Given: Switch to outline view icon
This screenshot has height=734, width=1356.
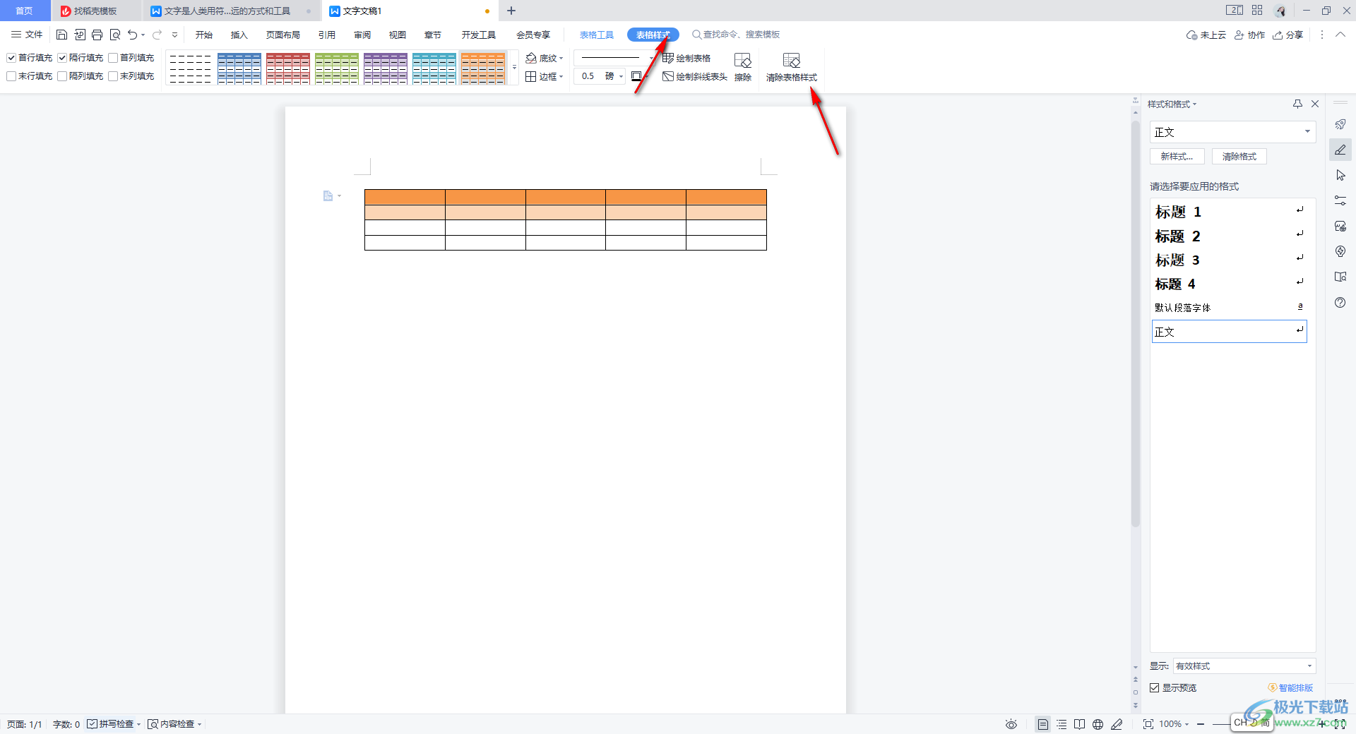Looking at the screenshot, I should point(1061,724).
